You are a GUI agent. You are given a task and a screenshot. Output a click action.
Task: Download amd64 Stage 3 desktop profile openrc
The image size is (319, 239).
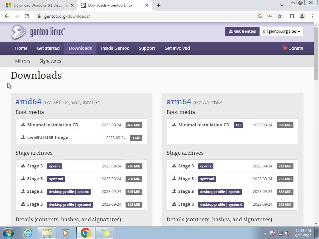(81, 192)
